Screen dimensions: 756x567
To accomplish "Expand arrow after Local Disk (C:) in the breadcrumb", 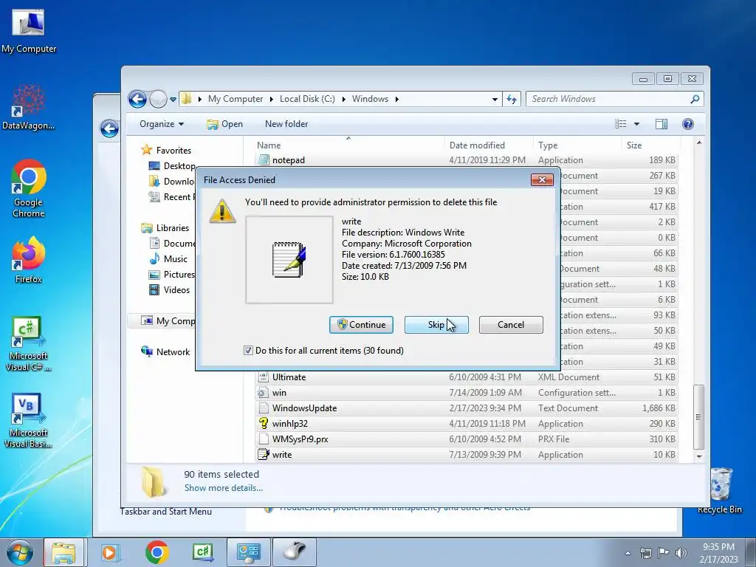I will pyautogui.click(x=343, y=99).
